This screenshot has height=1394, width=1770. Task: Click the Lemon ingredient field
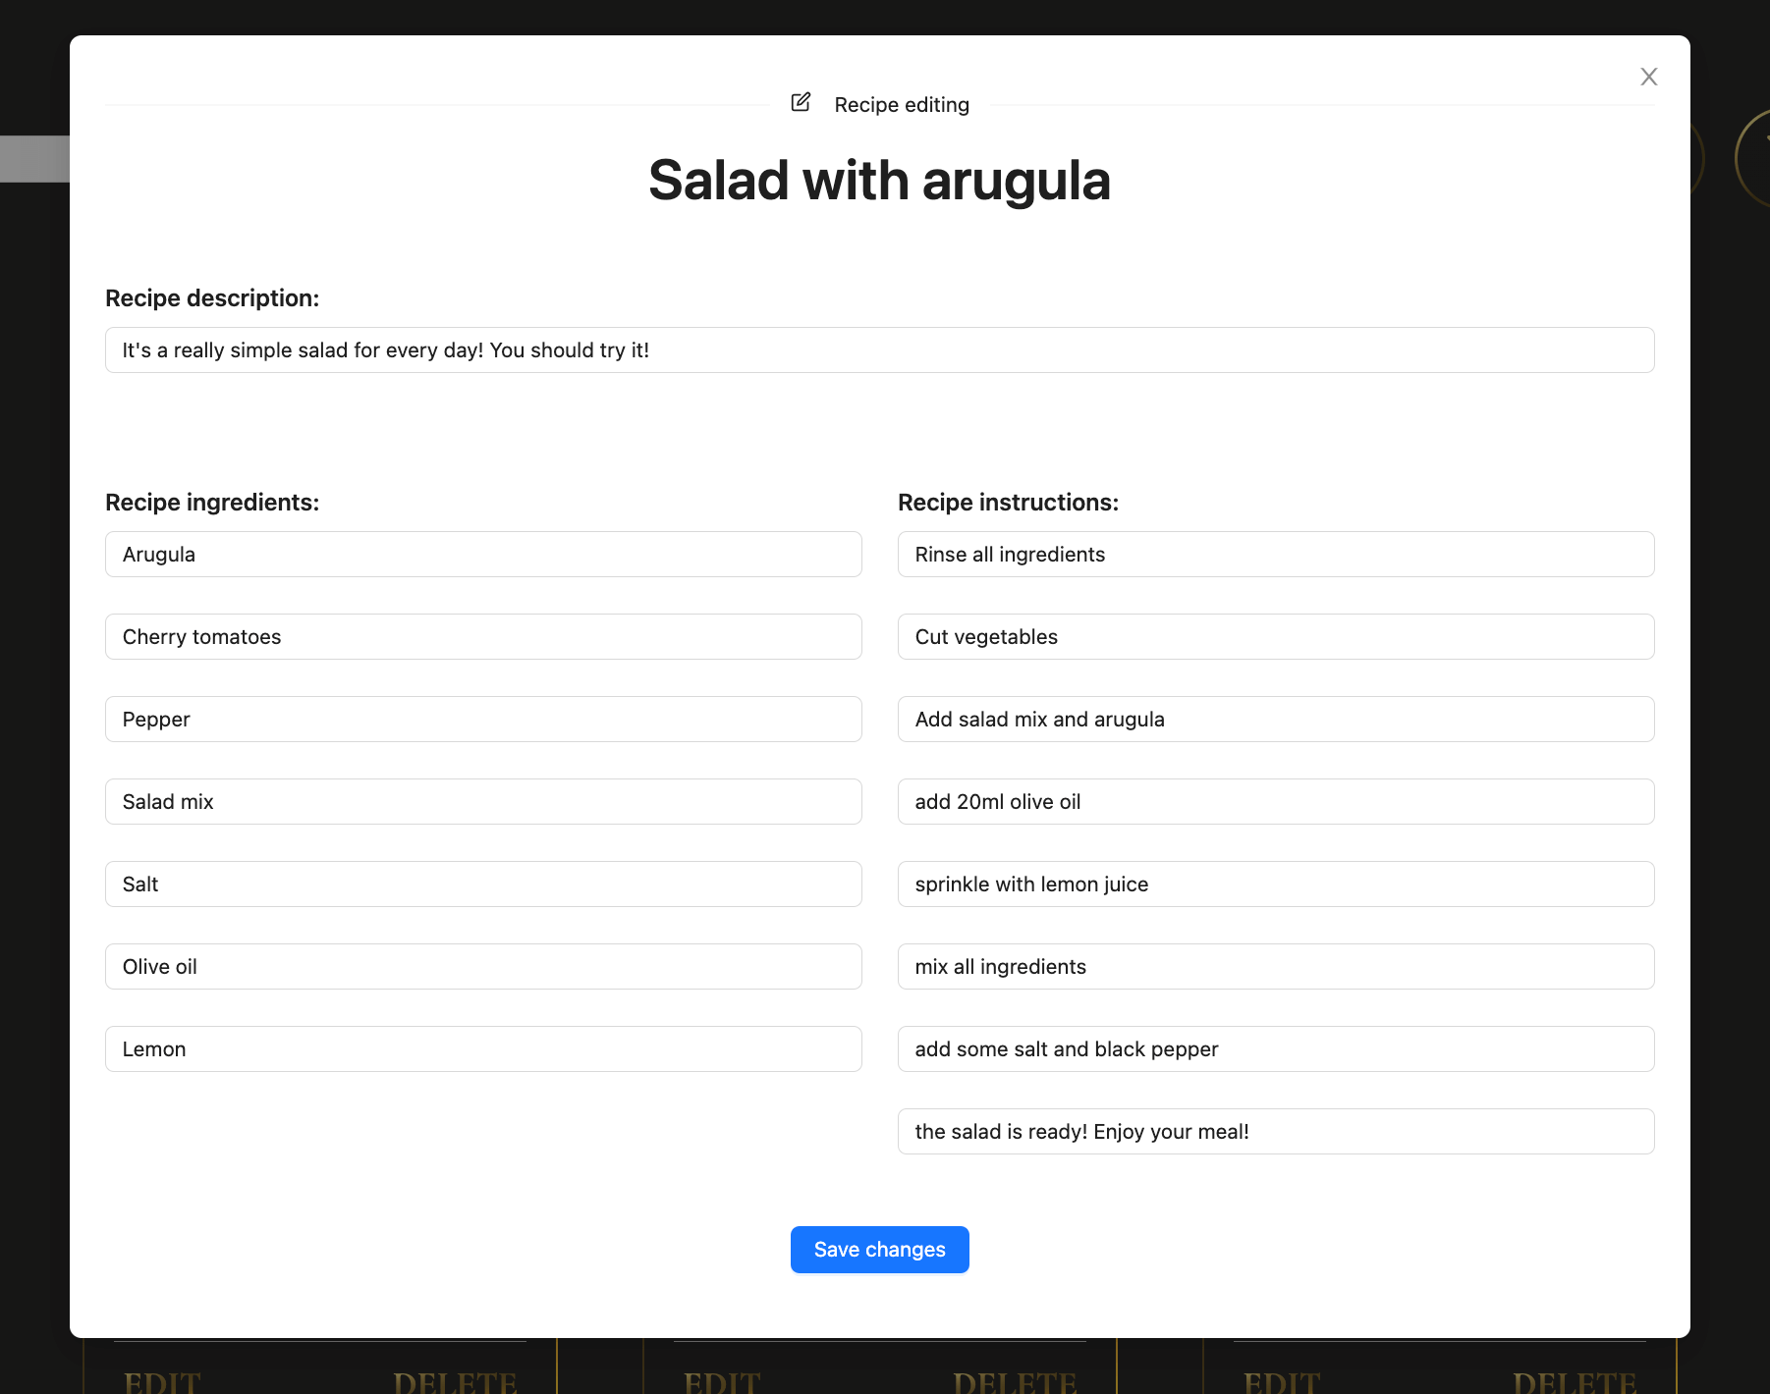(482, 1048)
